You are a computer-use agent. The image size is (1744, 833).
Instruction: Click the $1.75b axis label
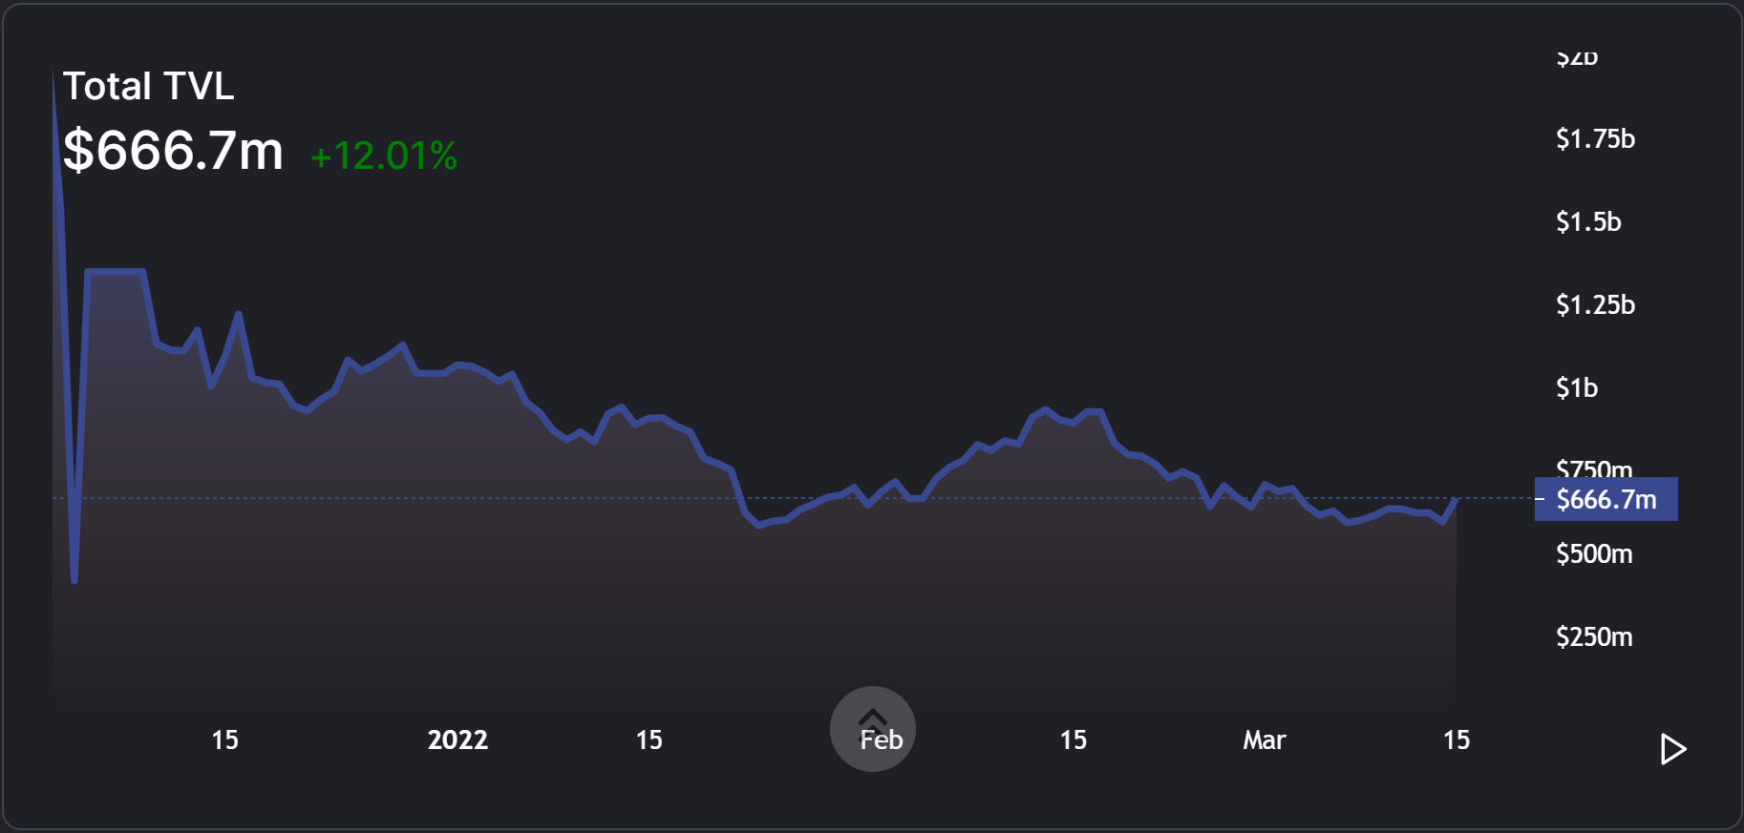[1595, 139]
